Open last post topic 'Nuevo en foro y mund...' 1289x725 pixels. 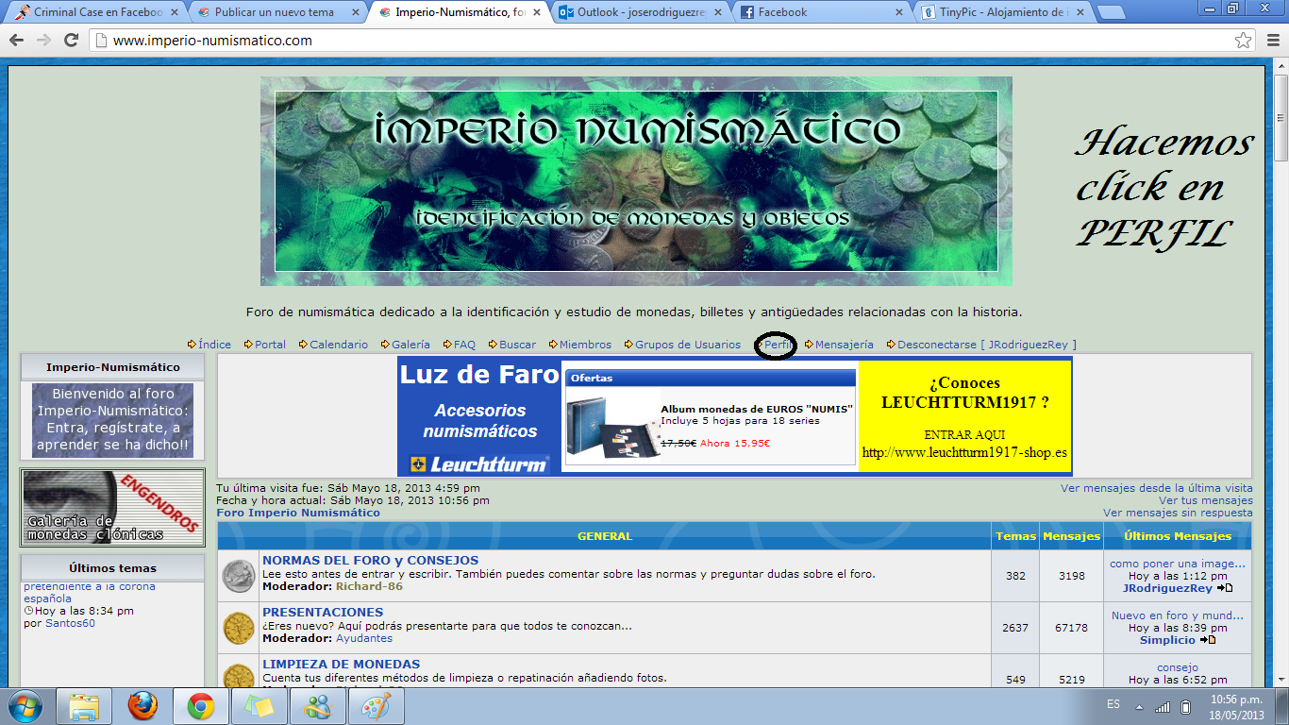point(1178,615)
